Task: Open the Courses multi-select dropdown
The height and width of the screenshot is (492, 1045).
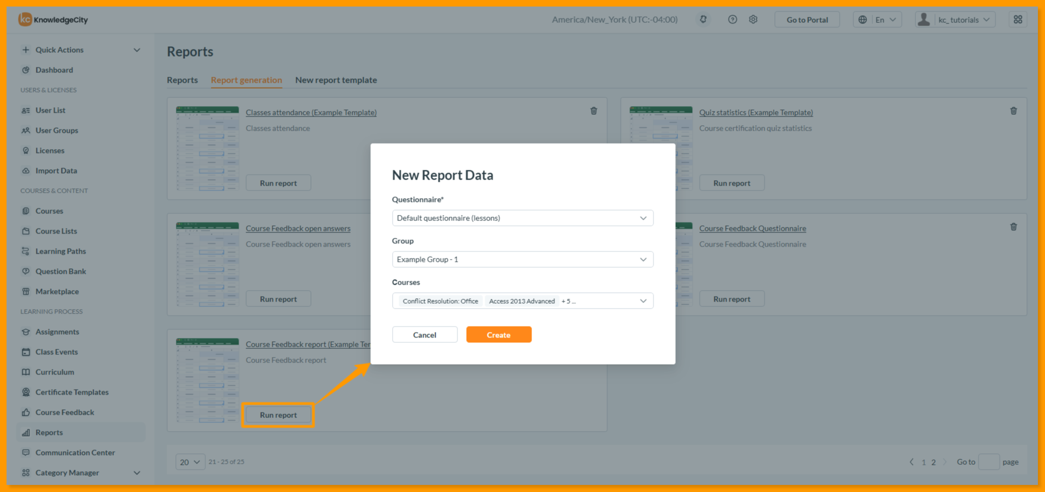Action: (522, 300)
